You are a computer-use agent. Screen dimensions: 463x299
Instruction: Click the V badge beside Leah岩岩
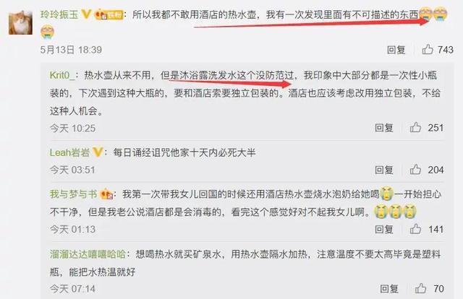click(98, 152)
